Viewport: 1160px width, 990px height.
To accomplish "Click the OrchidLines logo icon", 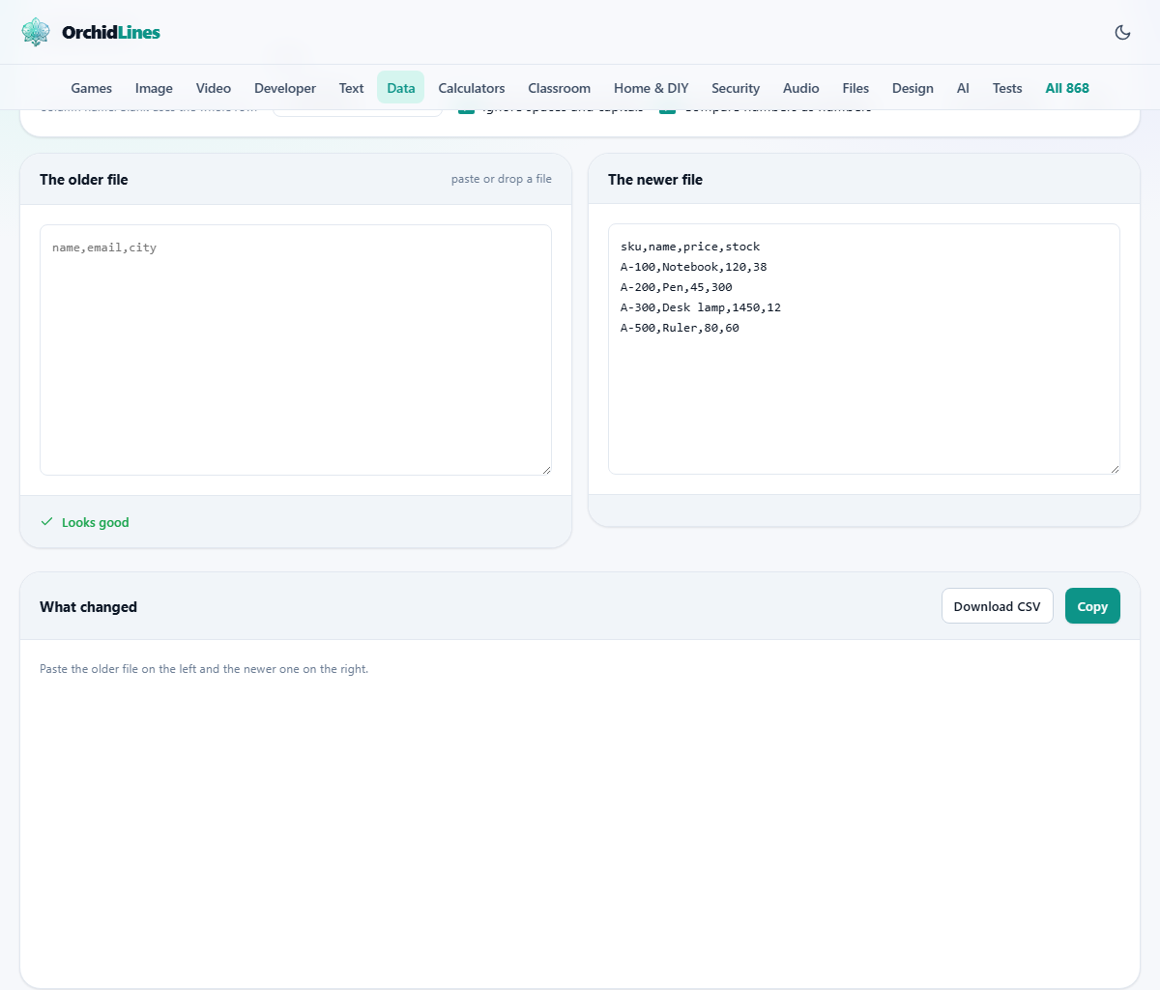I will pyautogui.click(x=36, y=32).
